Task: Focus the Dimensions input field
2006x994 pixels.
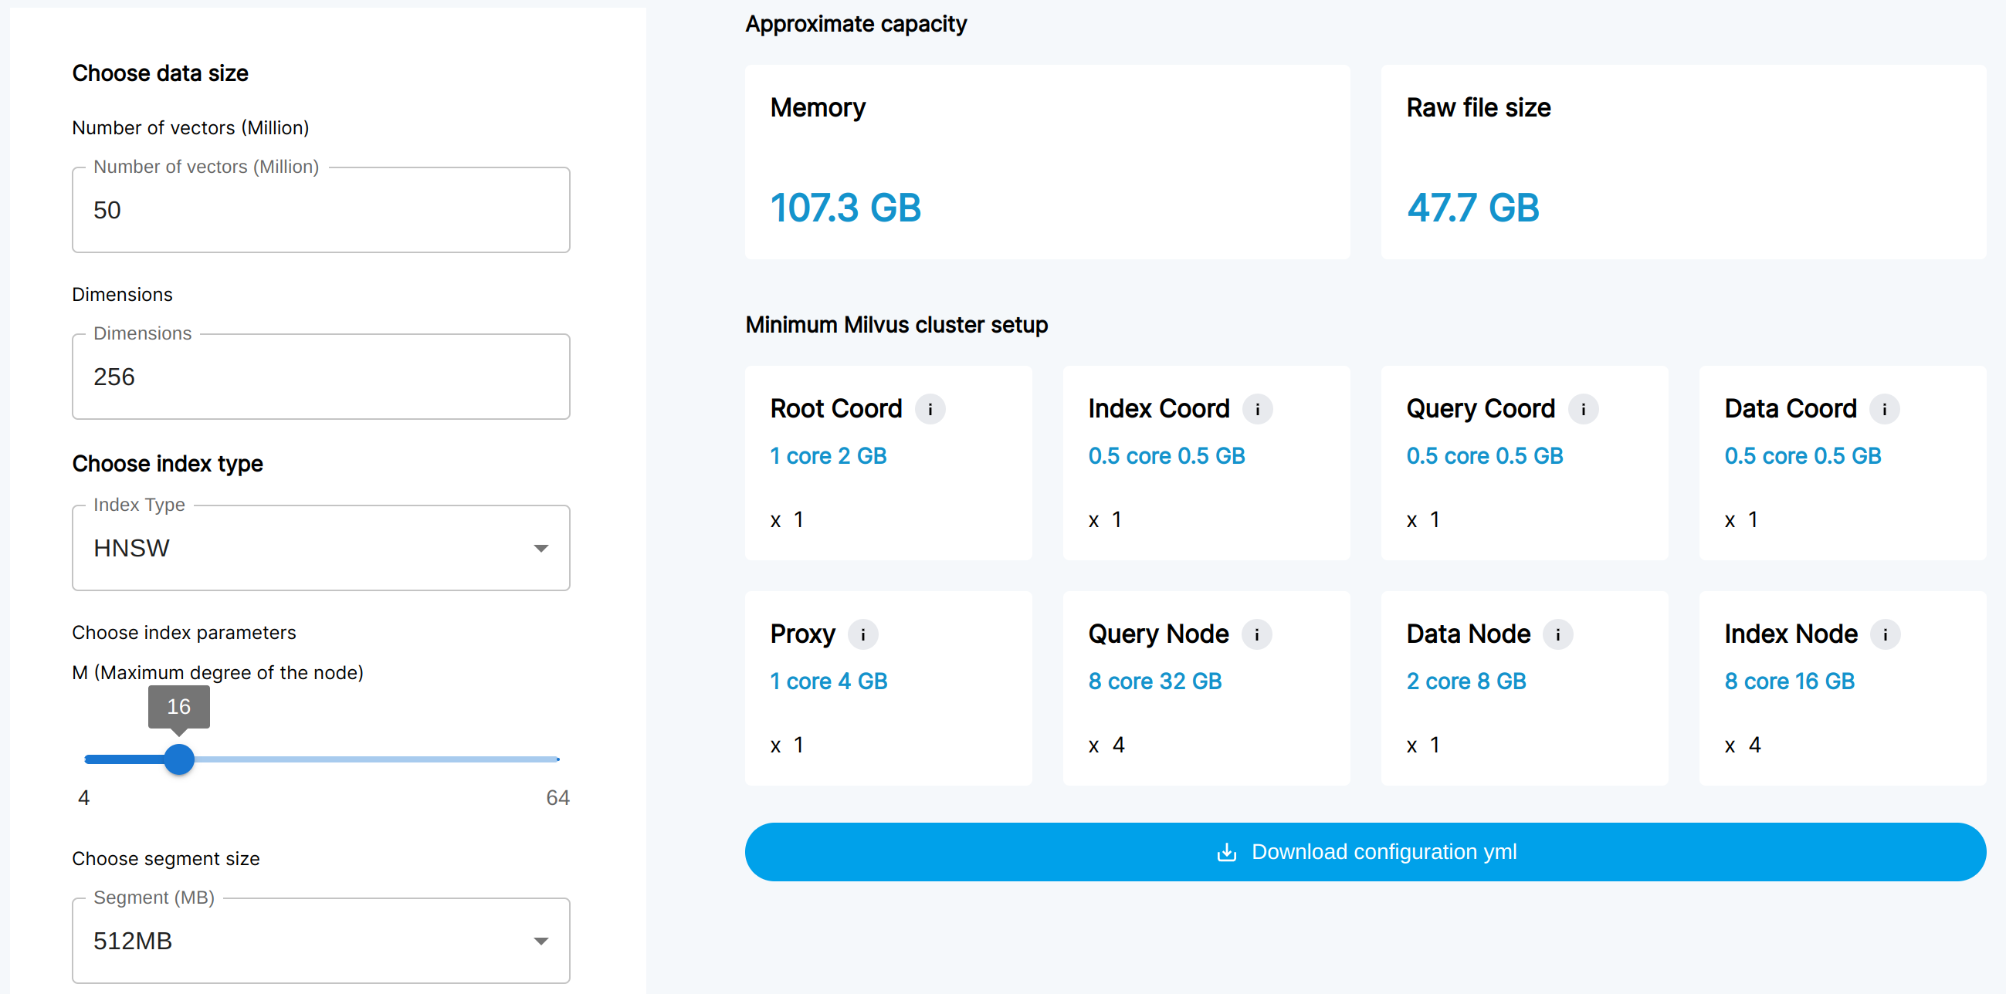Action: pos(320,377)
